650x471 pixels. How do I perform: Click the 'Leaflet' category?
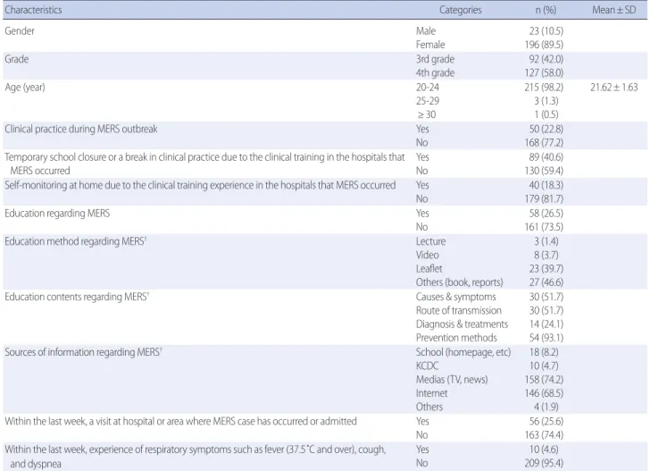[x=429, y=269]
